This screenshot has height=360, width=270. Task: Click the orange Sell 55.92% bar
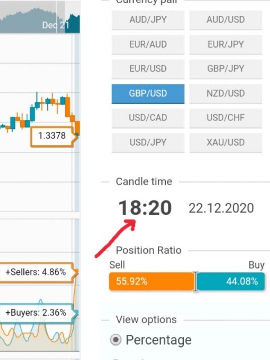coord(152,282)
